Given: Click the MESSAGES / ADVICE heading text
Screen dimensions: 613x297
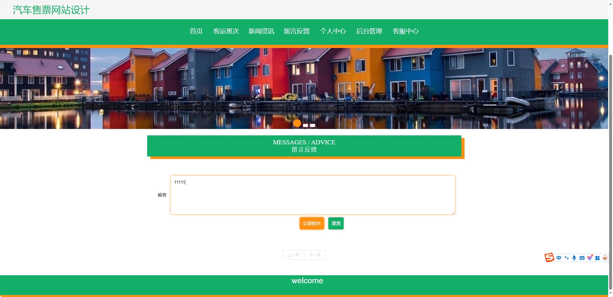Looking at the screenshot, I should point(304,142).
